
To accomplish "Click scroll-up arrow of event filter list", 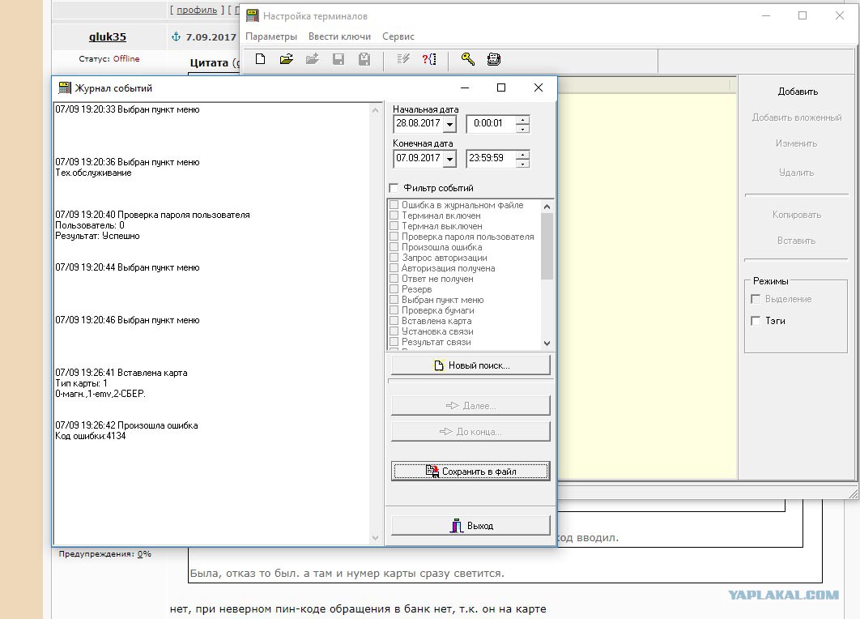I will (x=547, y=207).
